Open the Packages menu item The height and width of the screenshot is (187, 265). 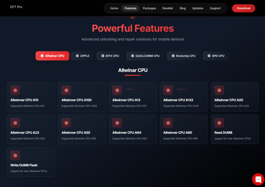pos(149,8)
